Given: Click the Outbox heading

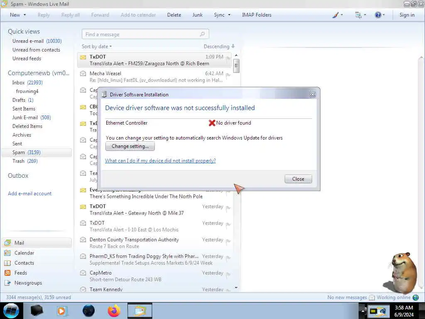Looking at the screenshot, I should [x=18, y=176].
